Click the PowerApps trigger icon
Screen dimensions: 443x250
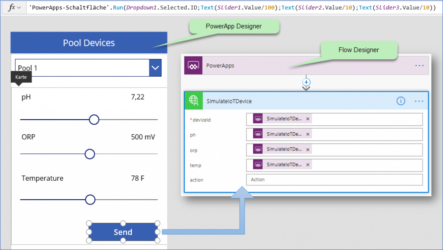pos(193,65)
